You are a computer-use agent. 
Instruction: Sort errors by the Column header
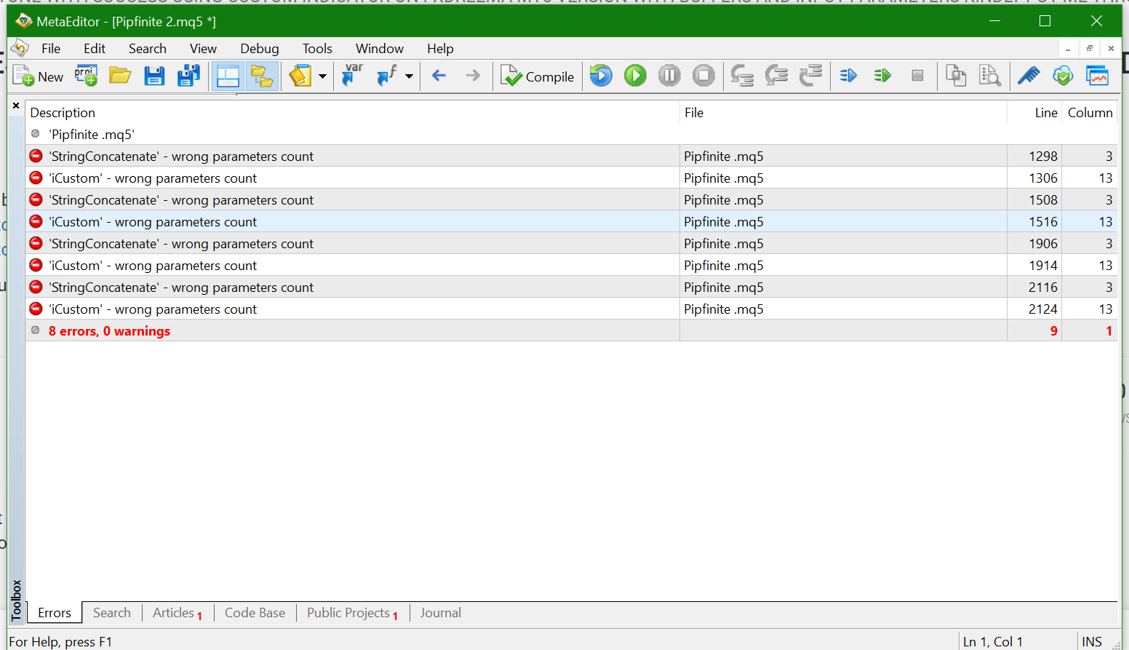(x=1090, y=113)
